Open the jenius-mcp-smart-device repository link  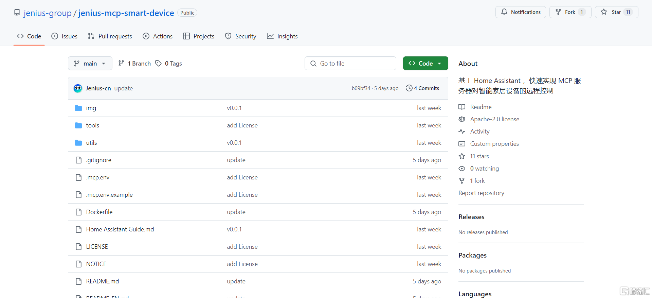126,13
